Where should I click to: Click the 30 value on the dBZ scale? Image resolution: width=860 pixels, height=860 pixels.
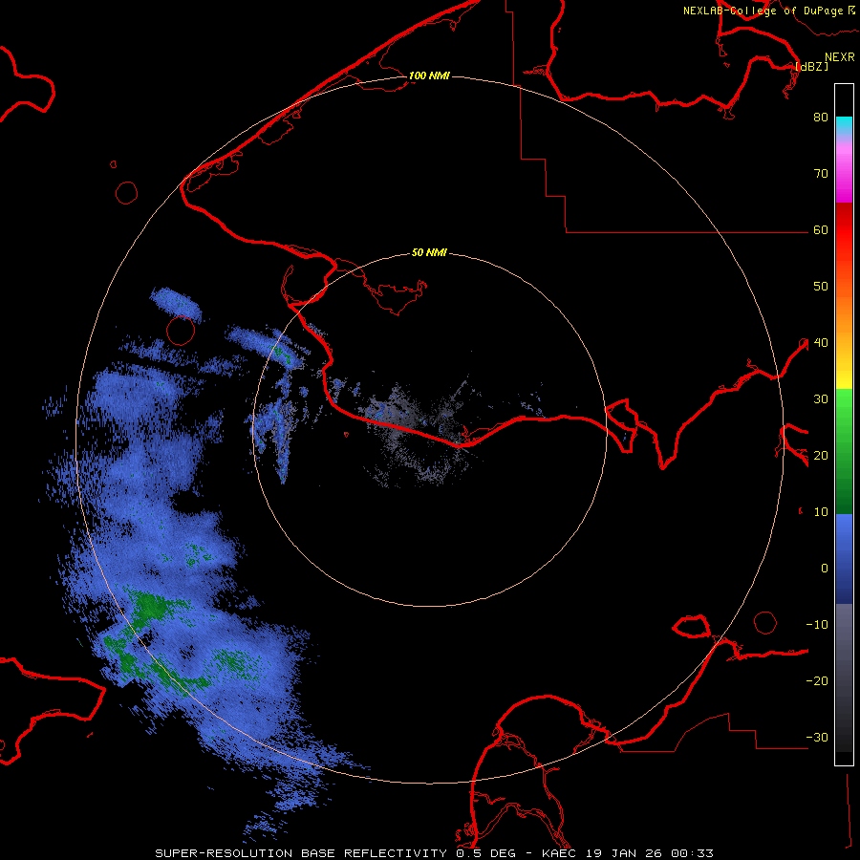click(821, 399)
